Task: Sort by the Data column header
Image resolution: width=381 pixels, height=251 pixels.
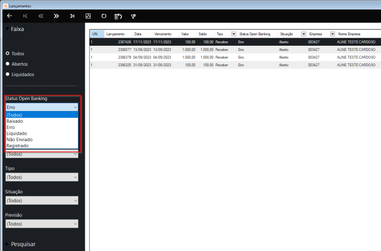Action: [142, 34]
